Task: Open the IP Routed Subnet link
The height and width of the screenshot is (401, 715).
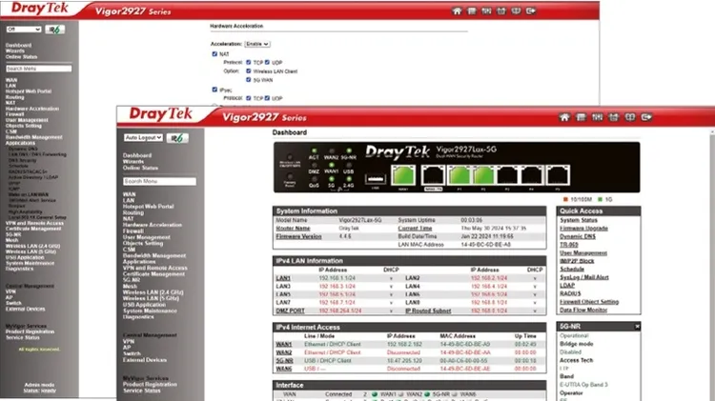Action: click(x=428, y=311)
